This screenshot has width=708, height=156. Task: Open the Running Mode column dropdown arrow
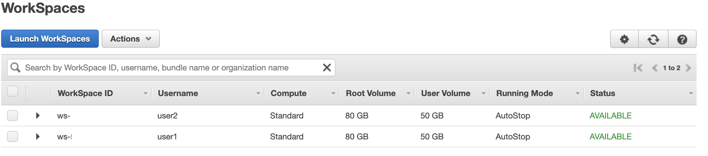(x=577, y=93)
